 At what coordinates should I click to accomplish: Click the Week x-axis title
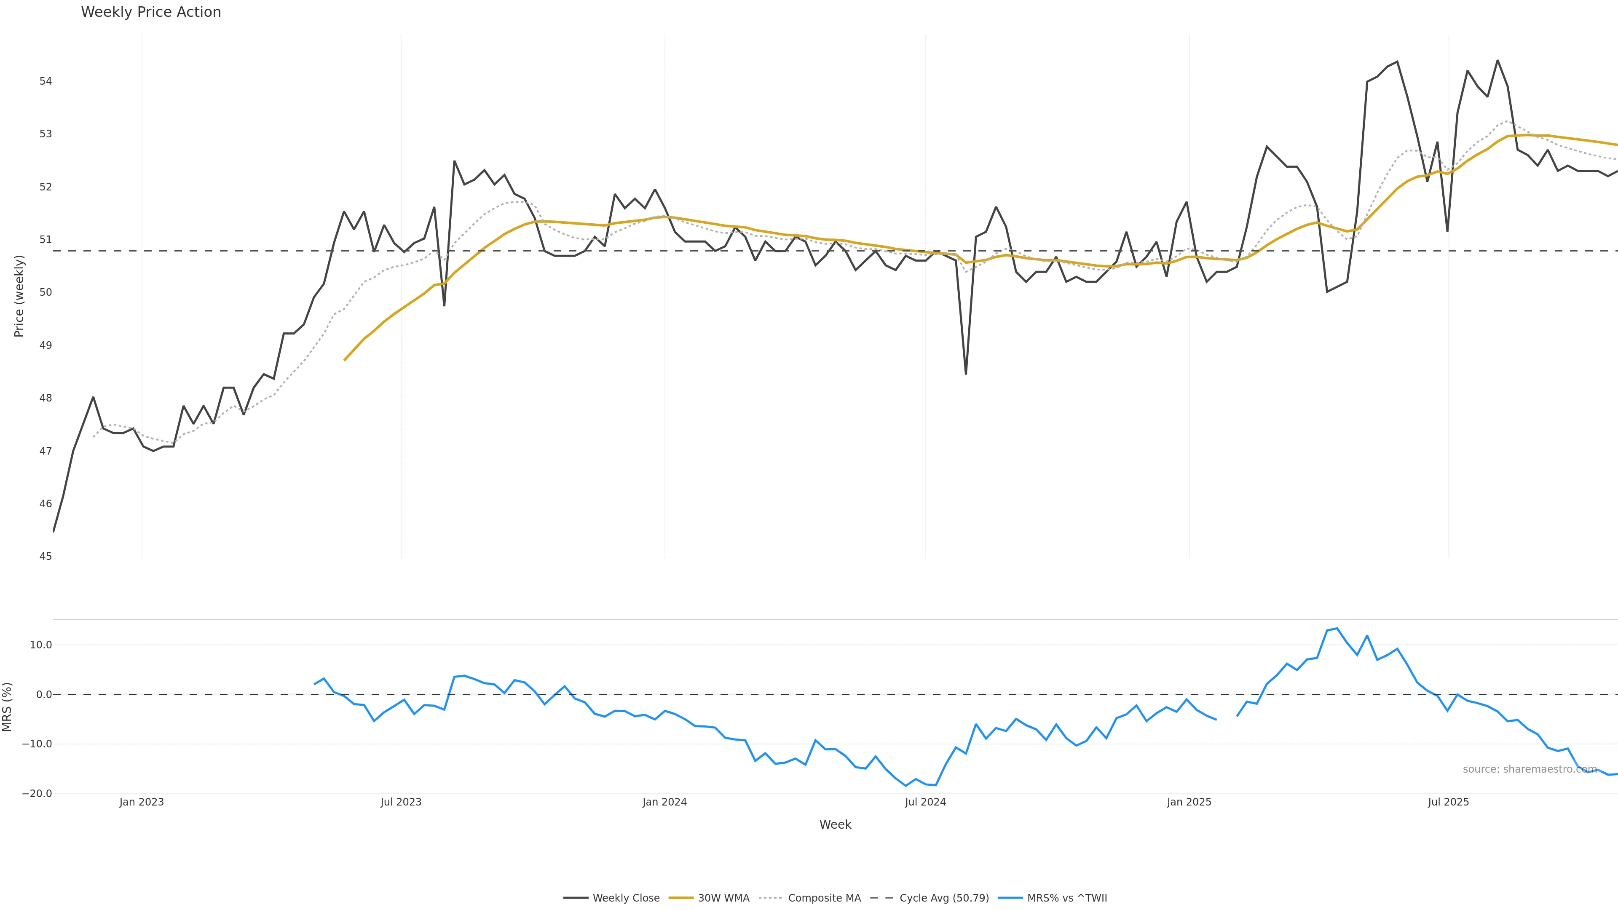coord(835,824)
